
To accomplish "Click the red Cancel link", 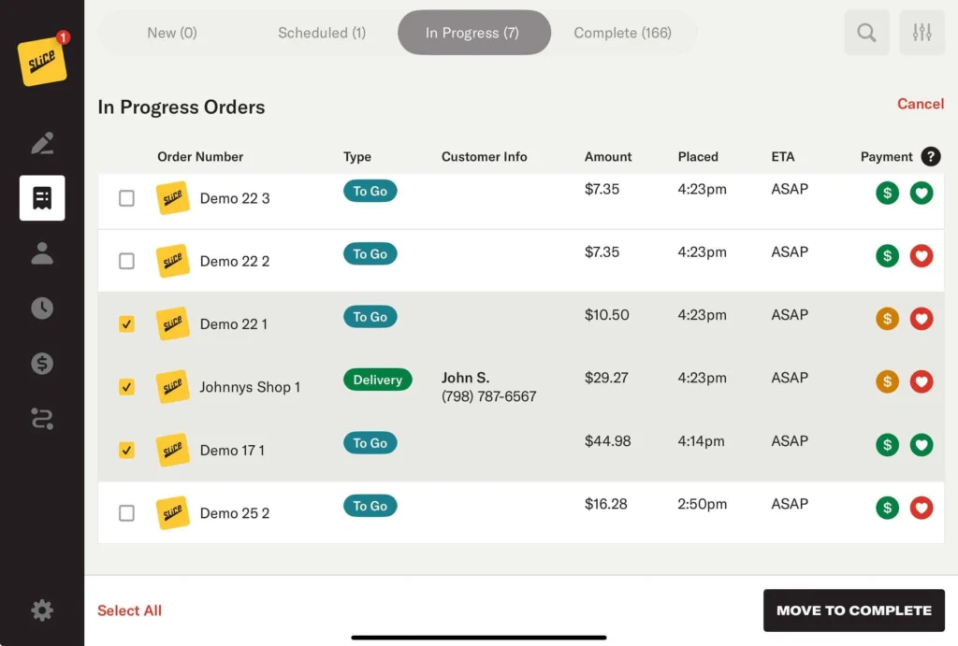I will coord(920,104).
